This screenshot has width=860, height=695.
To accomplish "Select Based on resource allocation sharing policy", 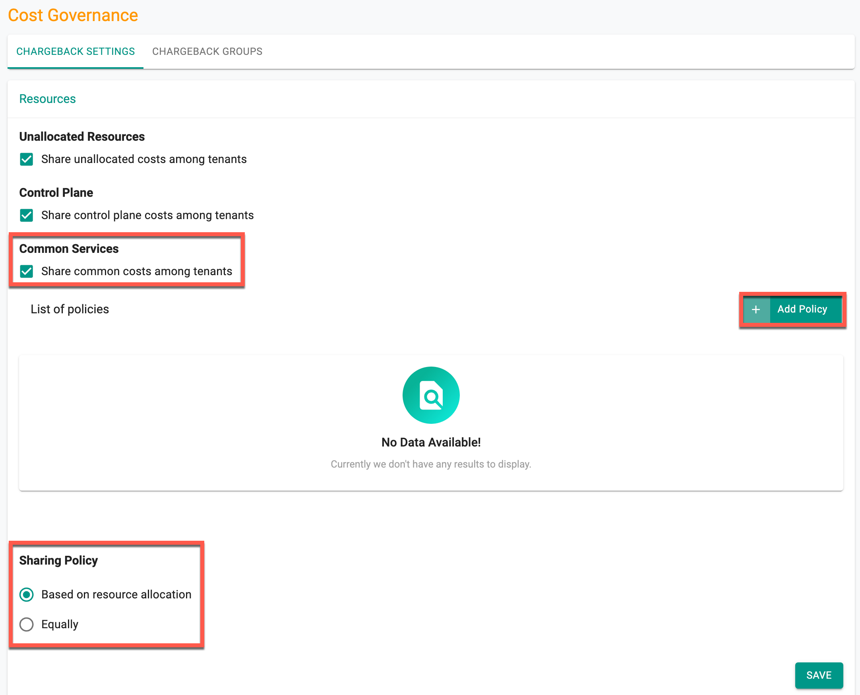I will (26, 594).
